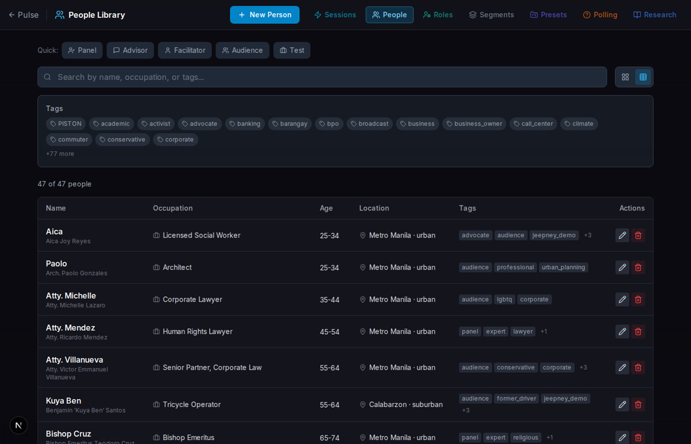Switch to grid view layout

[x=625, y=77]
